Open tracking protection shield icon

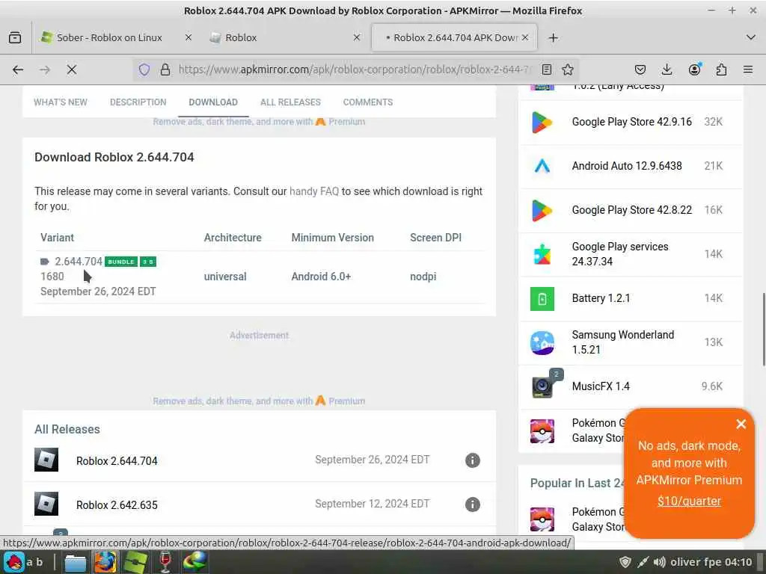(144, 70)
